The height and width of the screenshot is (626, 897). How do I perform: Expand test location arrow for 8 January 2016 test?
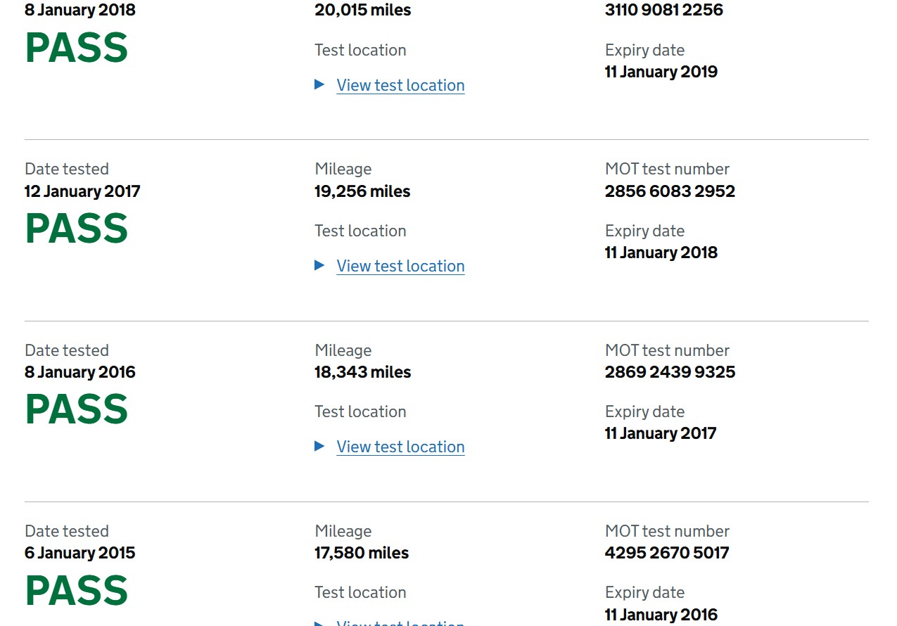[319, 447]
